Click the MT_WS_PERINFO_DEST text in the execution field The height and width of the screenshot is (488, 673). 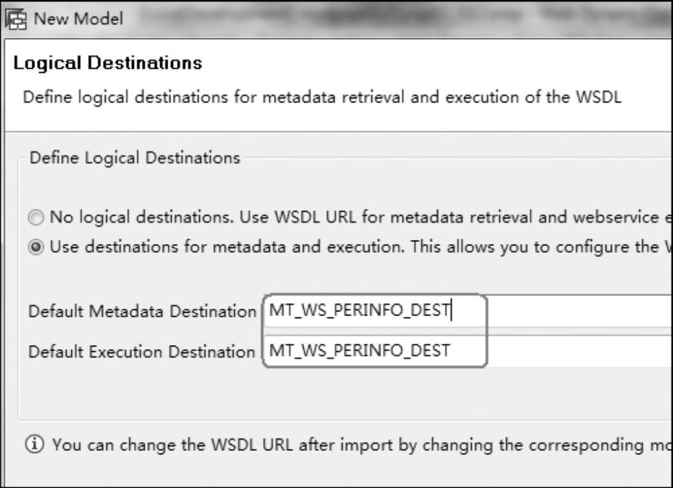coord(360,351)
